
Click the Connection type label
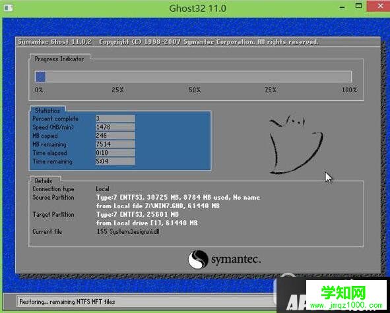[x=53, y=189]
